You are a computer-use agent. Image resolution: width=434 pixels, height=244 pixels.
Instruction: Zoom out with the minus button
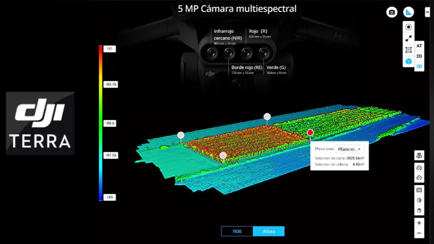(419, 233)
